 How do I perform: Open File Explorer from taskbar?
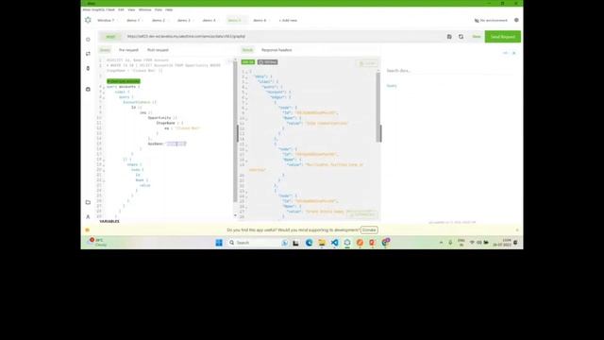[322, 243]
